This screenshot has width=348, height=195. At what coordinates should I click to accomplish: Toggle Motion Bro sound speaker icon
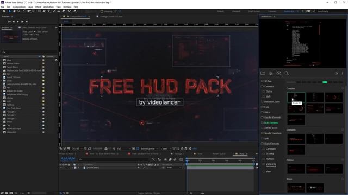[336, 73]
